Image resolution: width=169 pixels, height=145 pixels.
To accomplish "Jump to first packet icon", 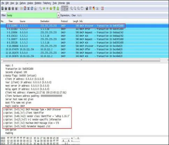I will [x=54, y=8].
